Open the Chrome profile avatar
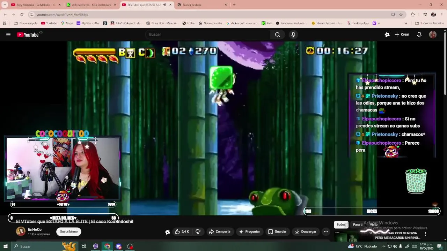 click(433, 15)
